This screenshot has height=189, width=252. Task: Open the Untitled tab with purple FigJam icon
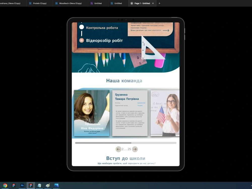point(98,3)
